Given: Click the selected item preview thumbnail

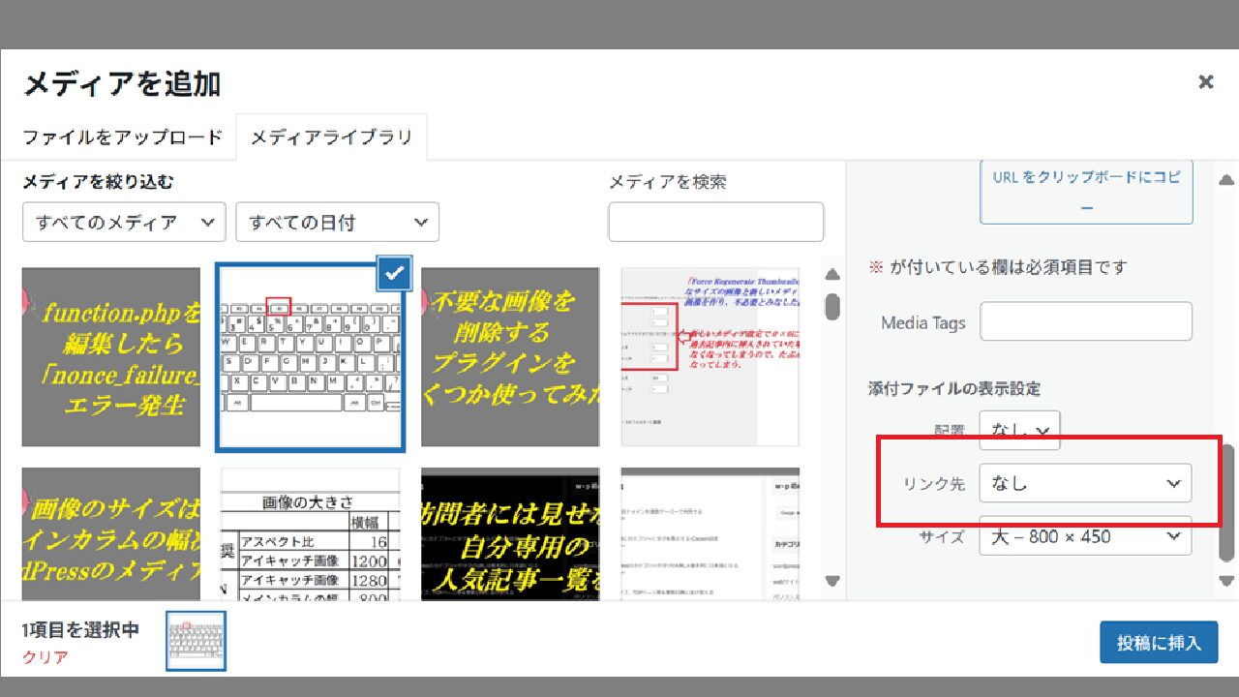Looking at the screenshot, I should pyautogui.click(x=196, y=640).
